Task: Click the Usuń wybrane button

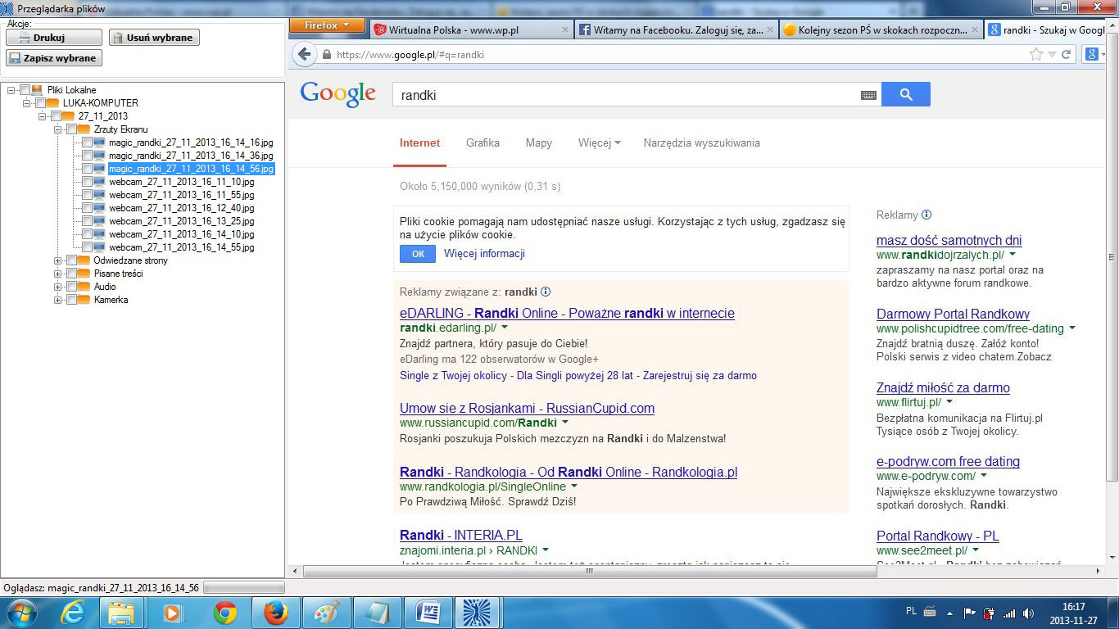Action: point(154,38)
